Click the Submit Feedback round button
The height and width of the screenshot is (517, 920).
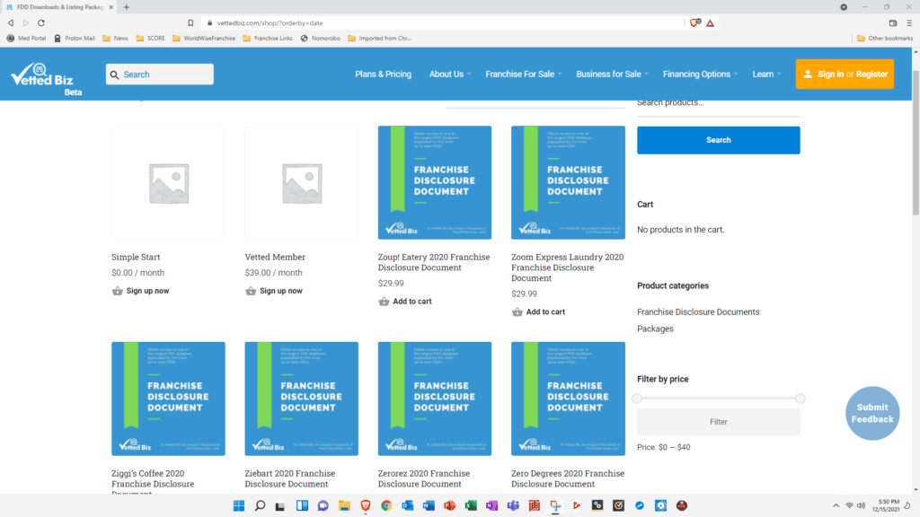(872, 413)
